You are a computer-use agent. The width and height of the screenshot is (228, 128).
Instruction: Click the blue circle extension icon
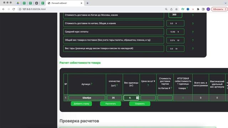coord(188,9)
